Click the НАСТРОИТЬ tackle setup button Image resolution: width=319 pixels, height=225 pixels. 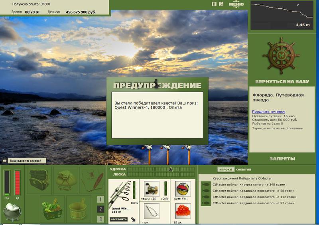(118, 219)
